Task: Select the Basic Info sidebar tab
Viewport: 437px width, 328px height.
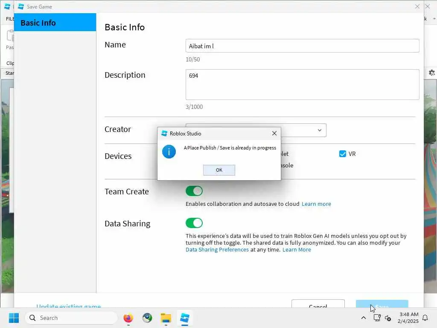Action: coord(55,23)
